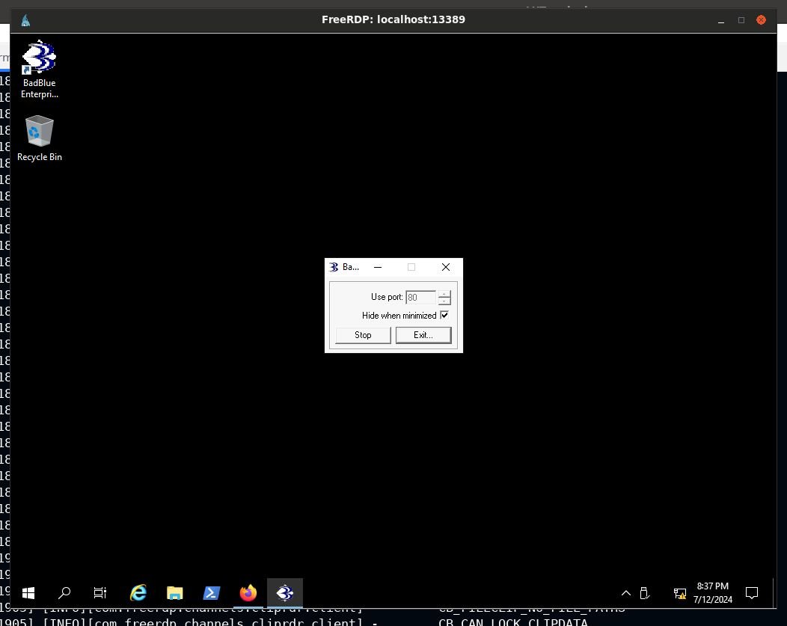787x626 pixels.
Task: Close the BadBlue dialog
Action: point(446,267)
